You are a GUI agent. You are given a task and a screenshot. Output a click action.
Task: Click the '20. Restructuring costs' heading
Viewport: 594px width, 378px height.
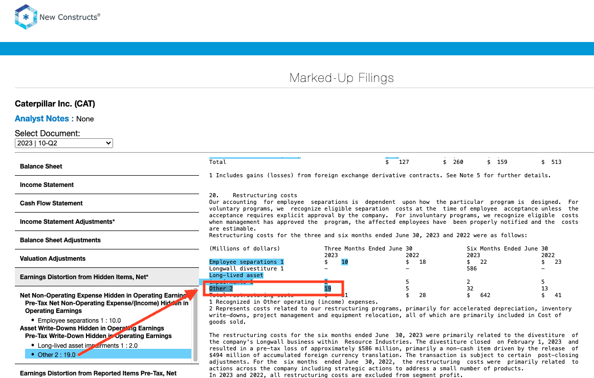click(x=253, y=195)
